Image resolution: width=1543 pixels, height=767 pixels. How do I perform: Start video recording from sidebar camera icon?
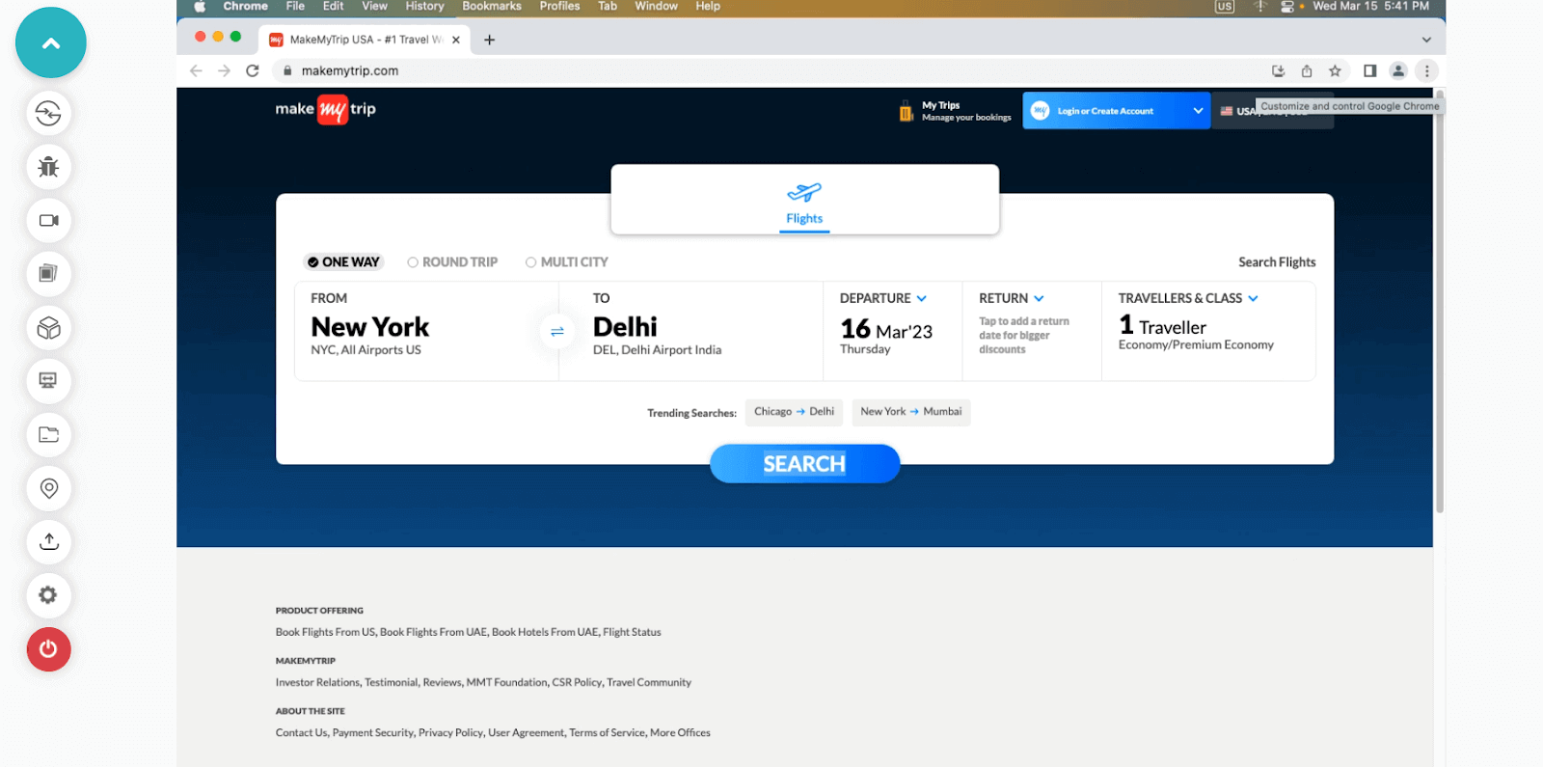coord(48,221)
